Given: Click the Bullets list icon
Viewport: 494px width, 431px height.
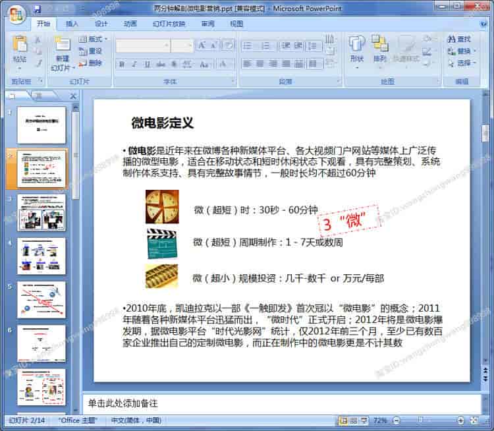Looking at the screenshot, I should pyautogui.click(x=248, y=46).
